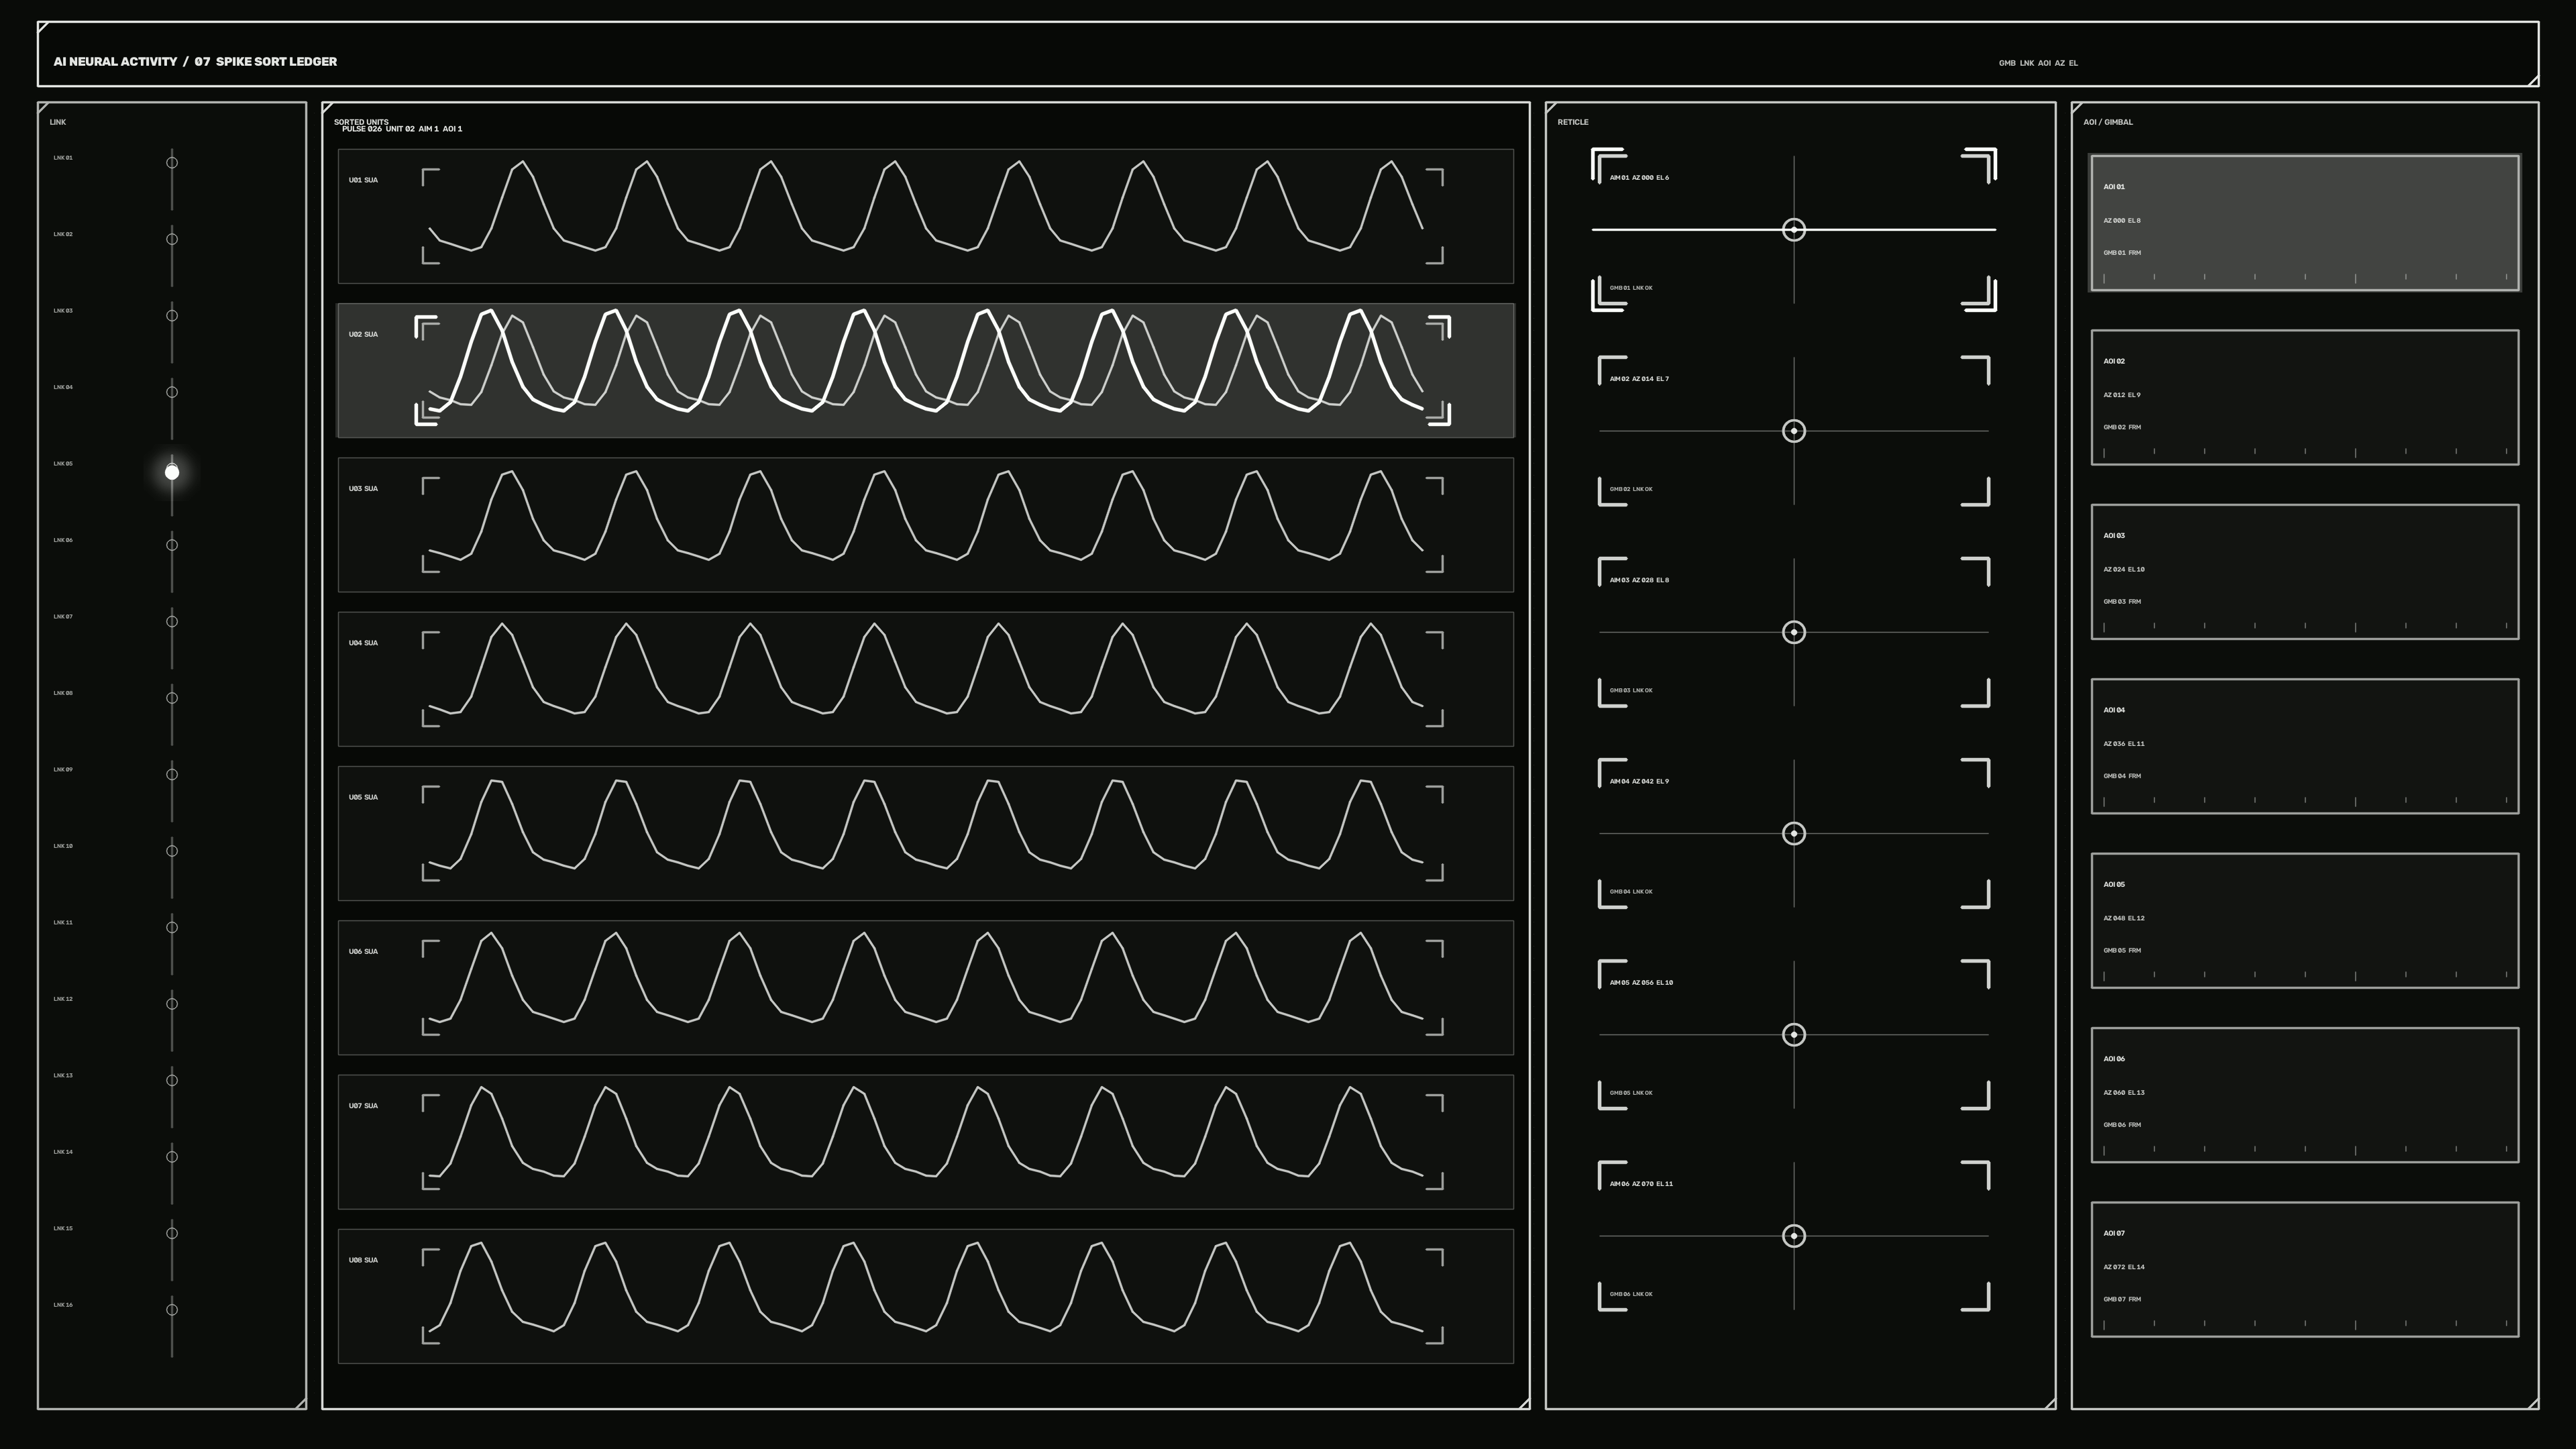The height and width of the screenshot is (1449, 2576).
Task: Click the AIM 04 reticle crosshair center
Action: click(1793, 833)
